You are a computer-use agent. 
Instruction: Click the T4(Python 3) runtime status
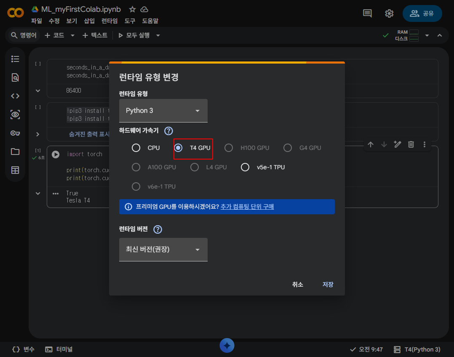[417, 349]
